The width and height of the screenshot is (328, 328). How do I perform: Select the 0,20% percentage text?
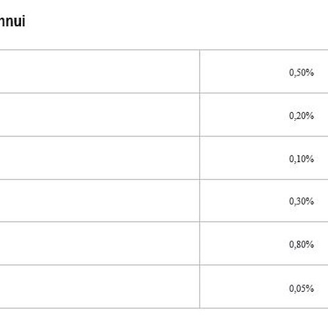[x=301, y=115]
